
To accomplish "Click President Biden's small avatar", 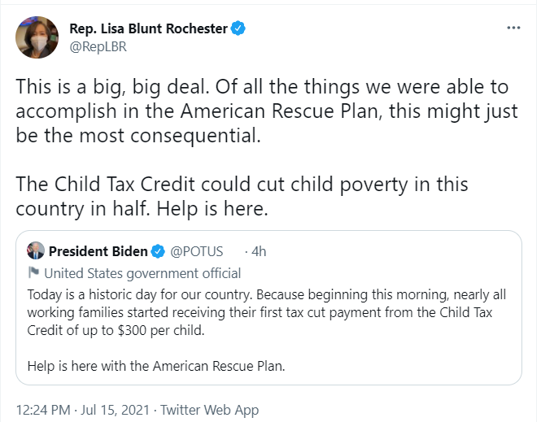I will (36, 250).
